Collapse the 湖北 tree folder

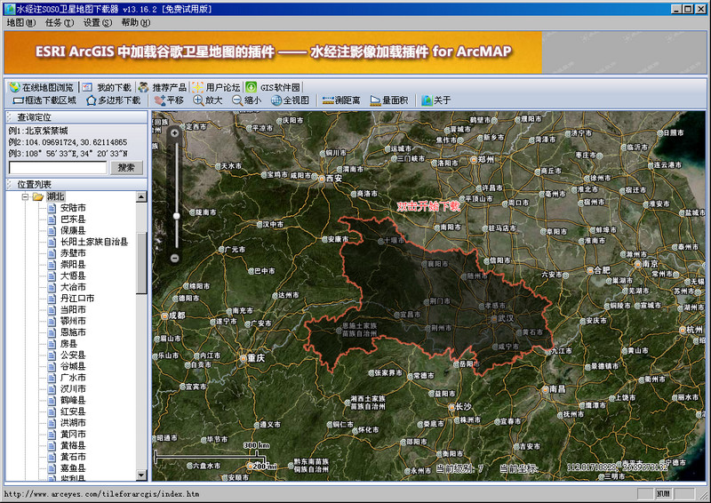[26, 196]
